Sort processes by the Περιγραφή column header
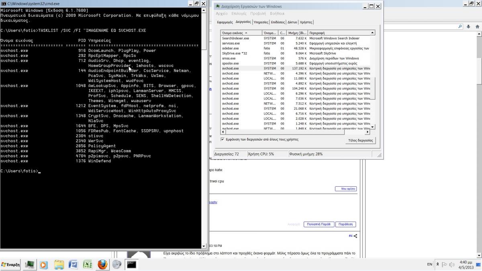The width and height of the screenshot is (482, 271). [339, 33]
